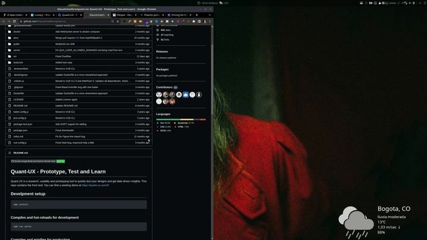The width and height of the screenshot is (427, 240).
Task: Click file icon of README.md row
Action: pos(9,105)
